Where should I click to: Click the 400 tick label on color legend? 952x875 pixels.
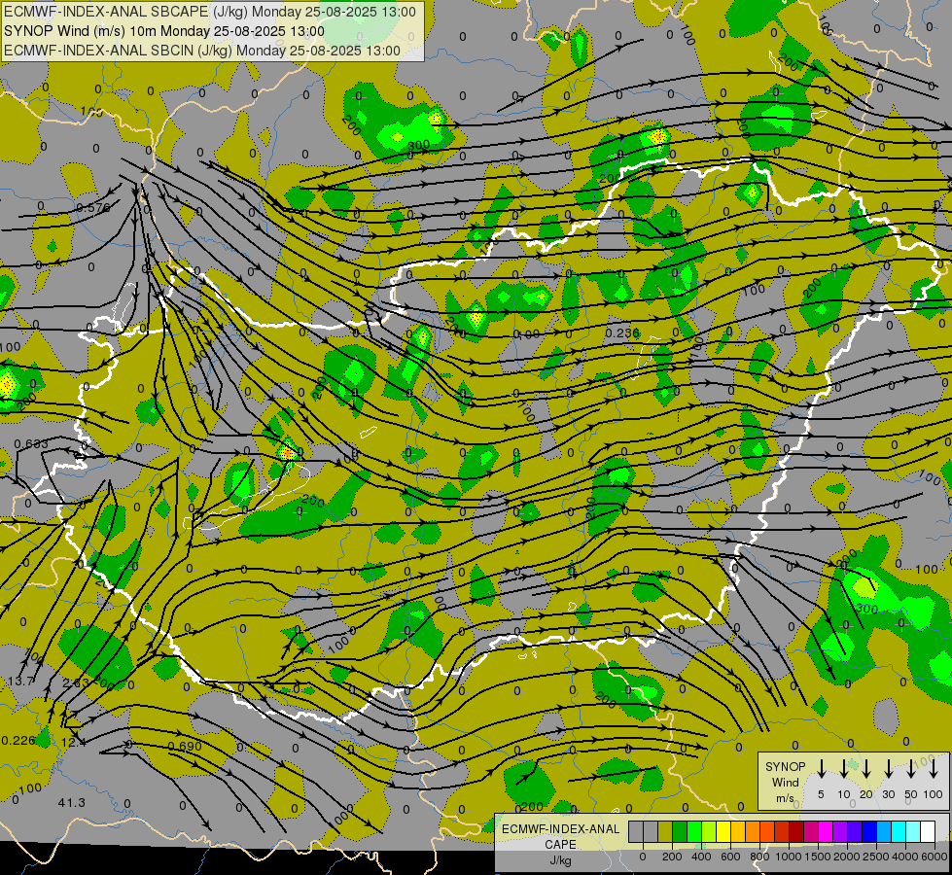click(701, 857)
